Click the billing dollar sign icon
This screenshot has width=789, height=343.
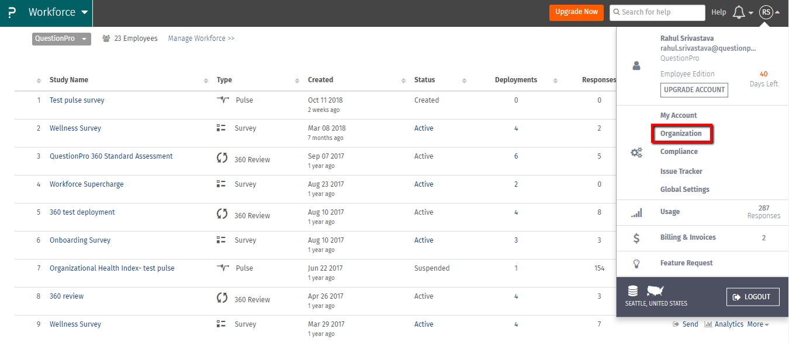(636, 238)
